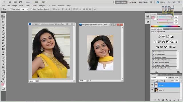Add a Levels adjustment
The height and width of the screenshot is (102, 183).
point(164,37)
